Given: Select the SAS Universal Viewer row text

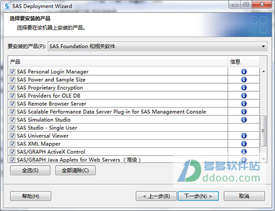Looking at the screenshot, I should tap(42, 136).
